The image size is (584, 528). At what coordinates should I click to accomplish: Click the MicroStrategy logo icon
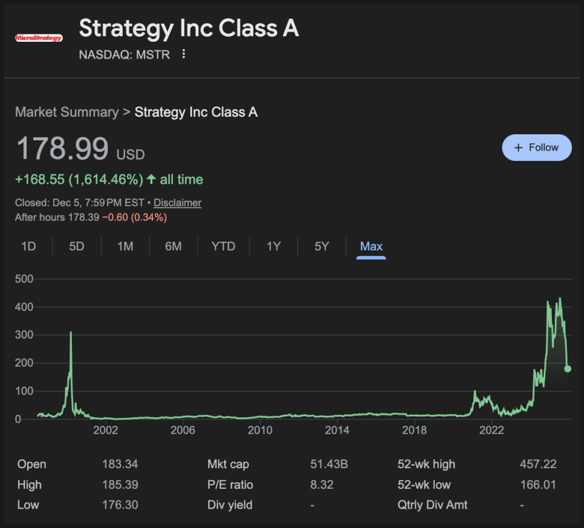point(39,38)
